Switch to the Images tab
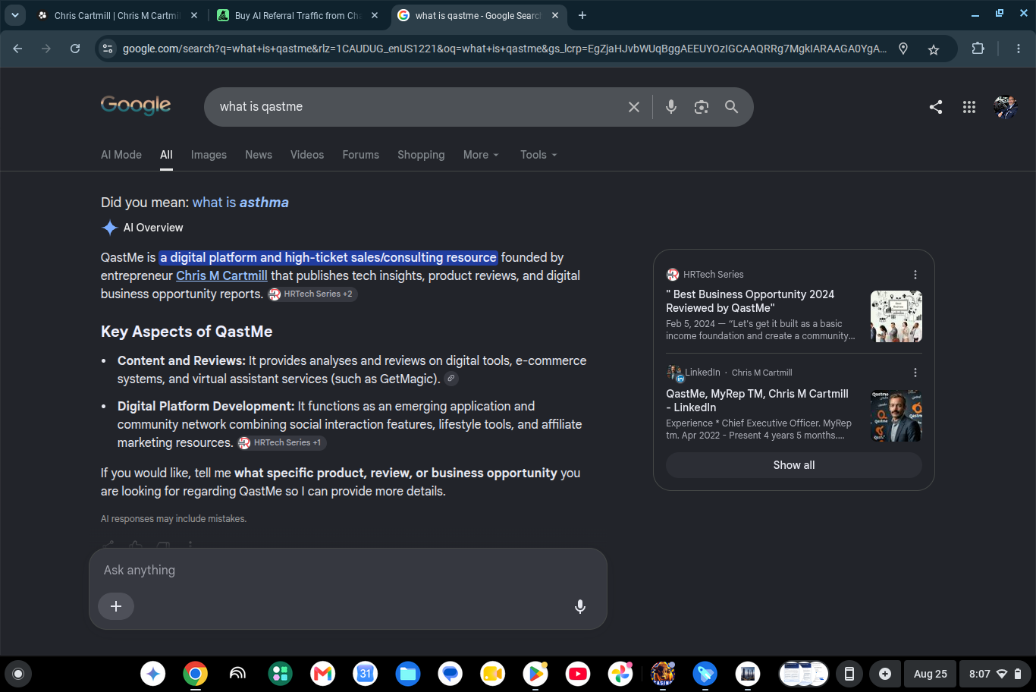The height and width of the screenshot is (692, 1036). tap(209, 155)
